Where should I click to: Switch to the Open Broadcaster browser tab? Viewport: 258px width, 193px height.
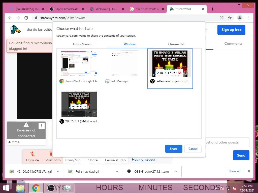coord(67,9)
